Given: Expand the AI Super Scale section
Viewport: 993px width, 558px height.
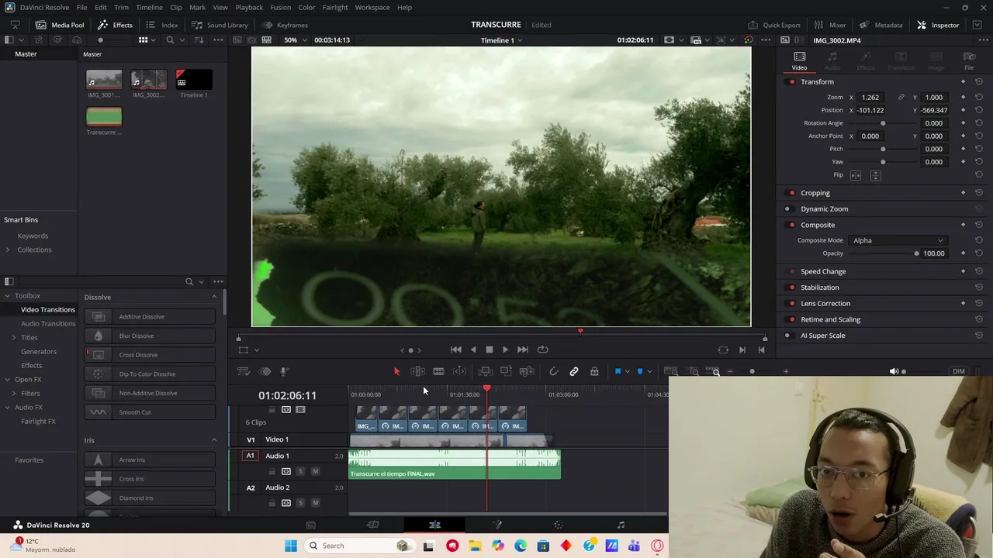Looking at the screenshot, I should pos(822,336).
